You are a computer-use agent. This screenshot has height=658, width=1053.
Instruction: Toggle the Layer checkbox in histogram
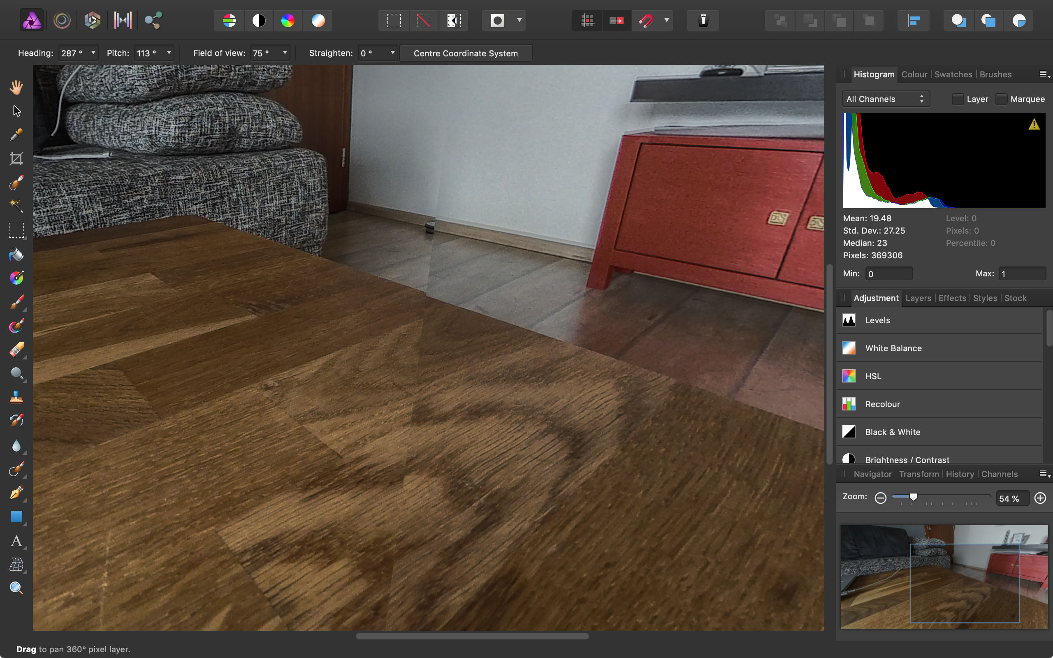pyautogui.click(x=956, y=99)
